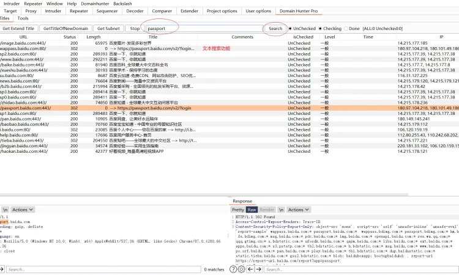Open the search help question-mark icon
This screenshot has width=459, height=275.
pos(233,269)
